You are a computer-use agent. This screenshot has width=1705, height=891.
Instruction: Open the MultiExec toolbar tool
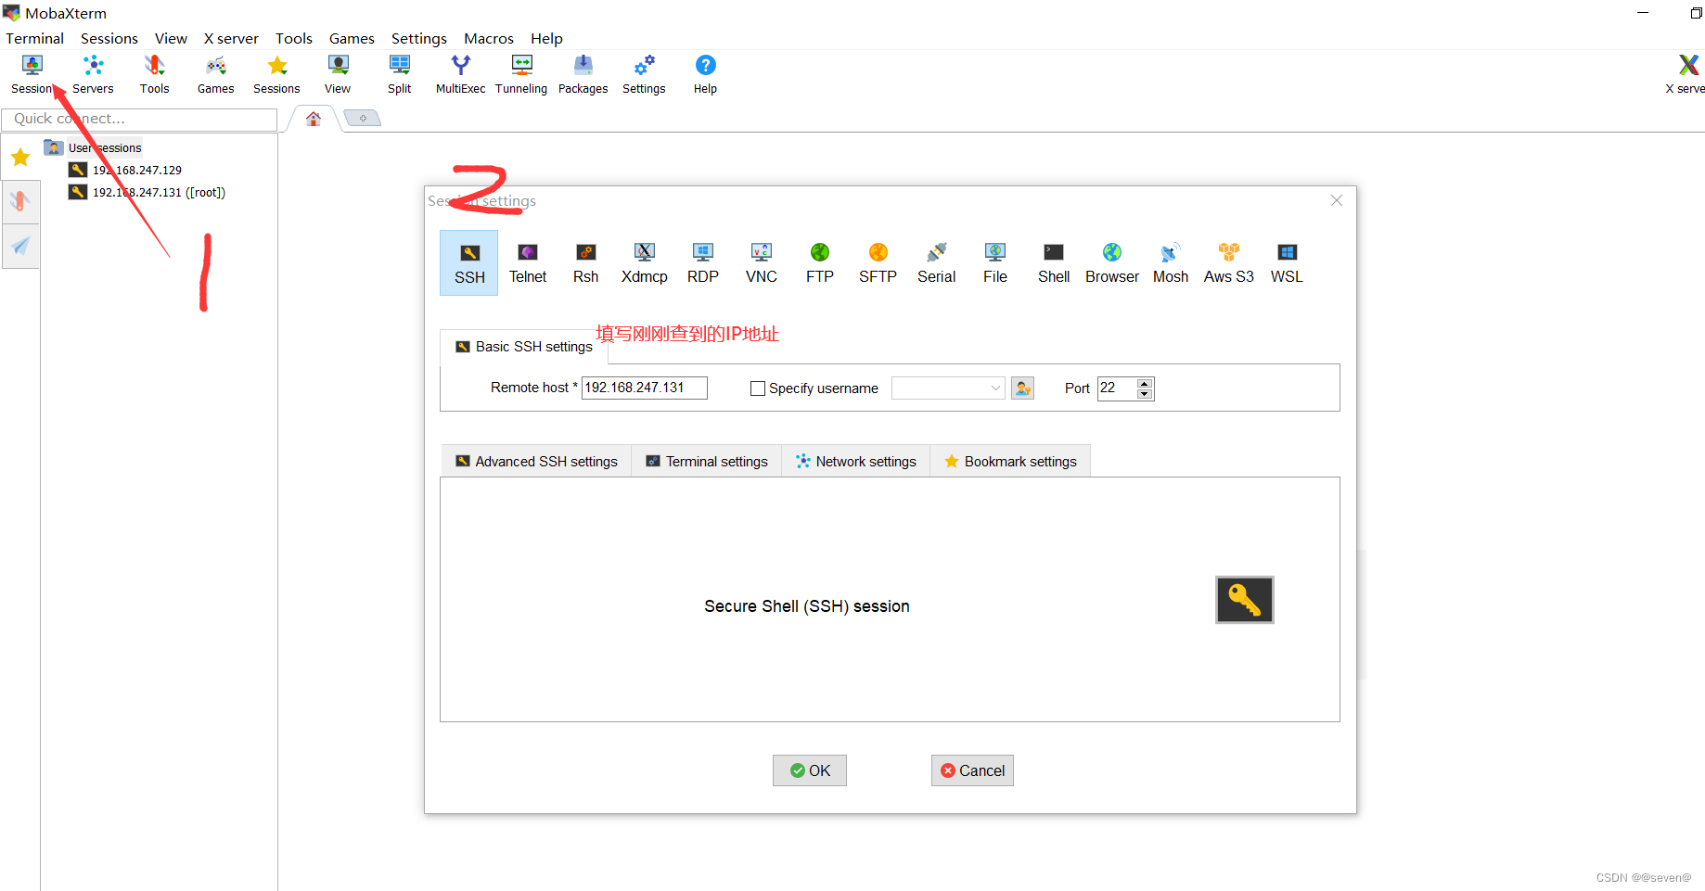click(459, 73)
